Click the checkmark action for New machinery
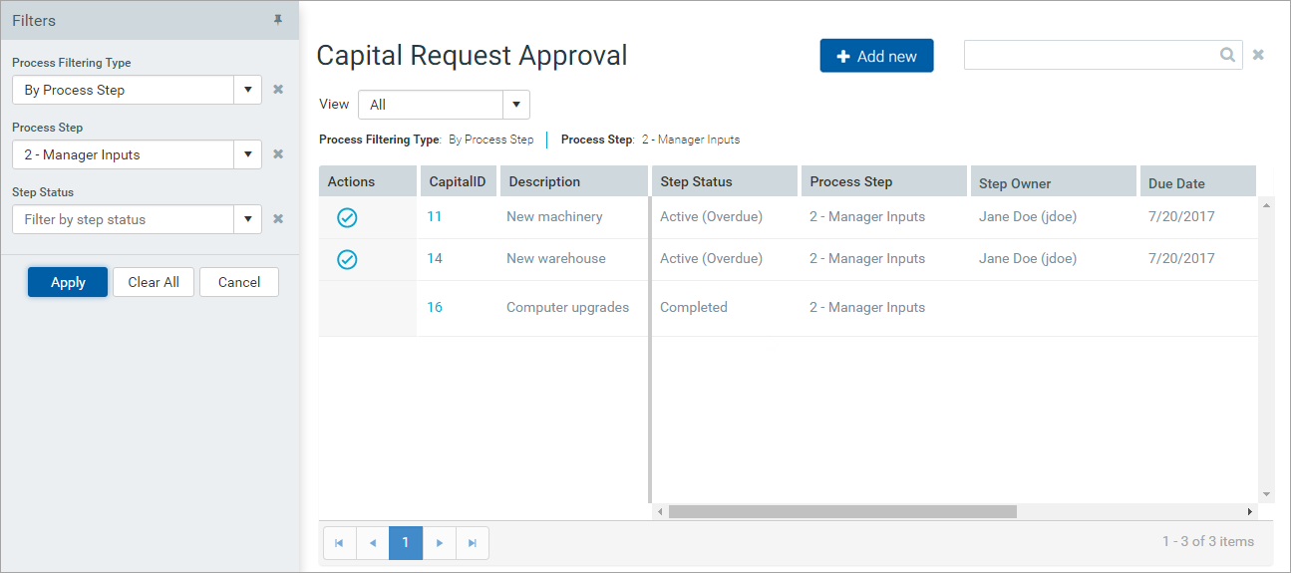Viewport: 1291px width, 573px height. 347,217
